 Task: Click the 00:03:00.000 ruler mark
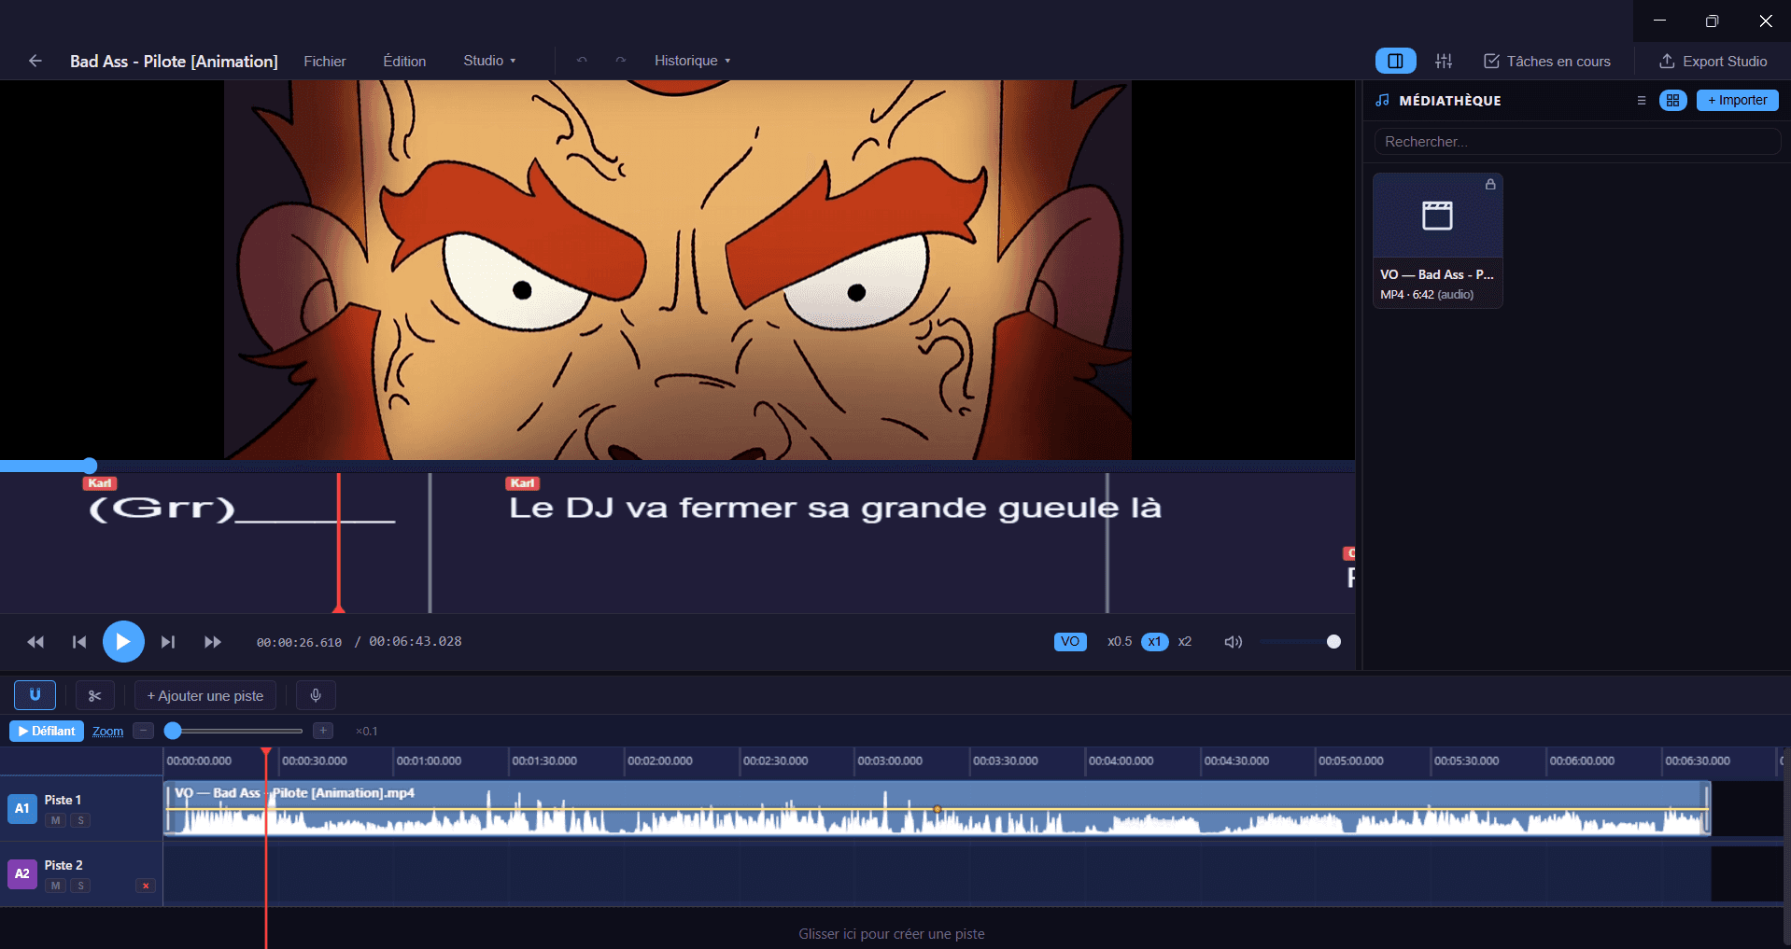coord(890,761)
